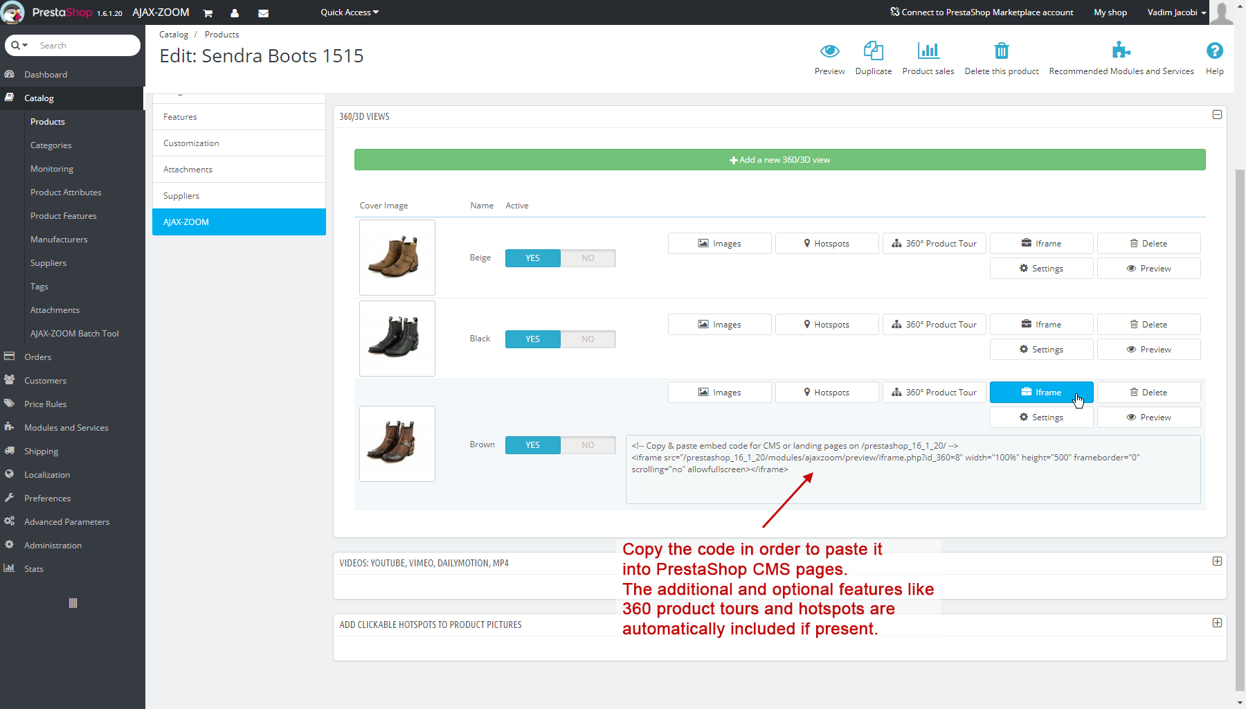Open Settings for the Black view
This screenshot has width=1246, height=709.
click(x=1042, y=350)
